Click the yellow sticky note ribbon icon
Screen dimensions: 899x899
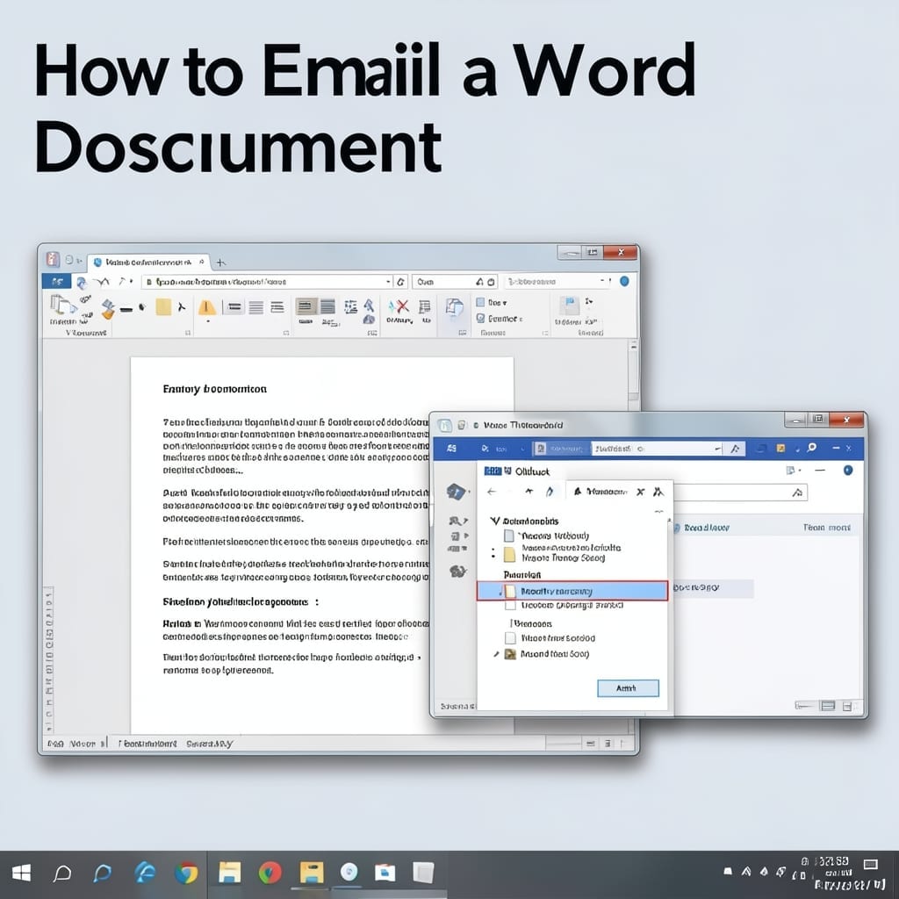click(163, 306)
